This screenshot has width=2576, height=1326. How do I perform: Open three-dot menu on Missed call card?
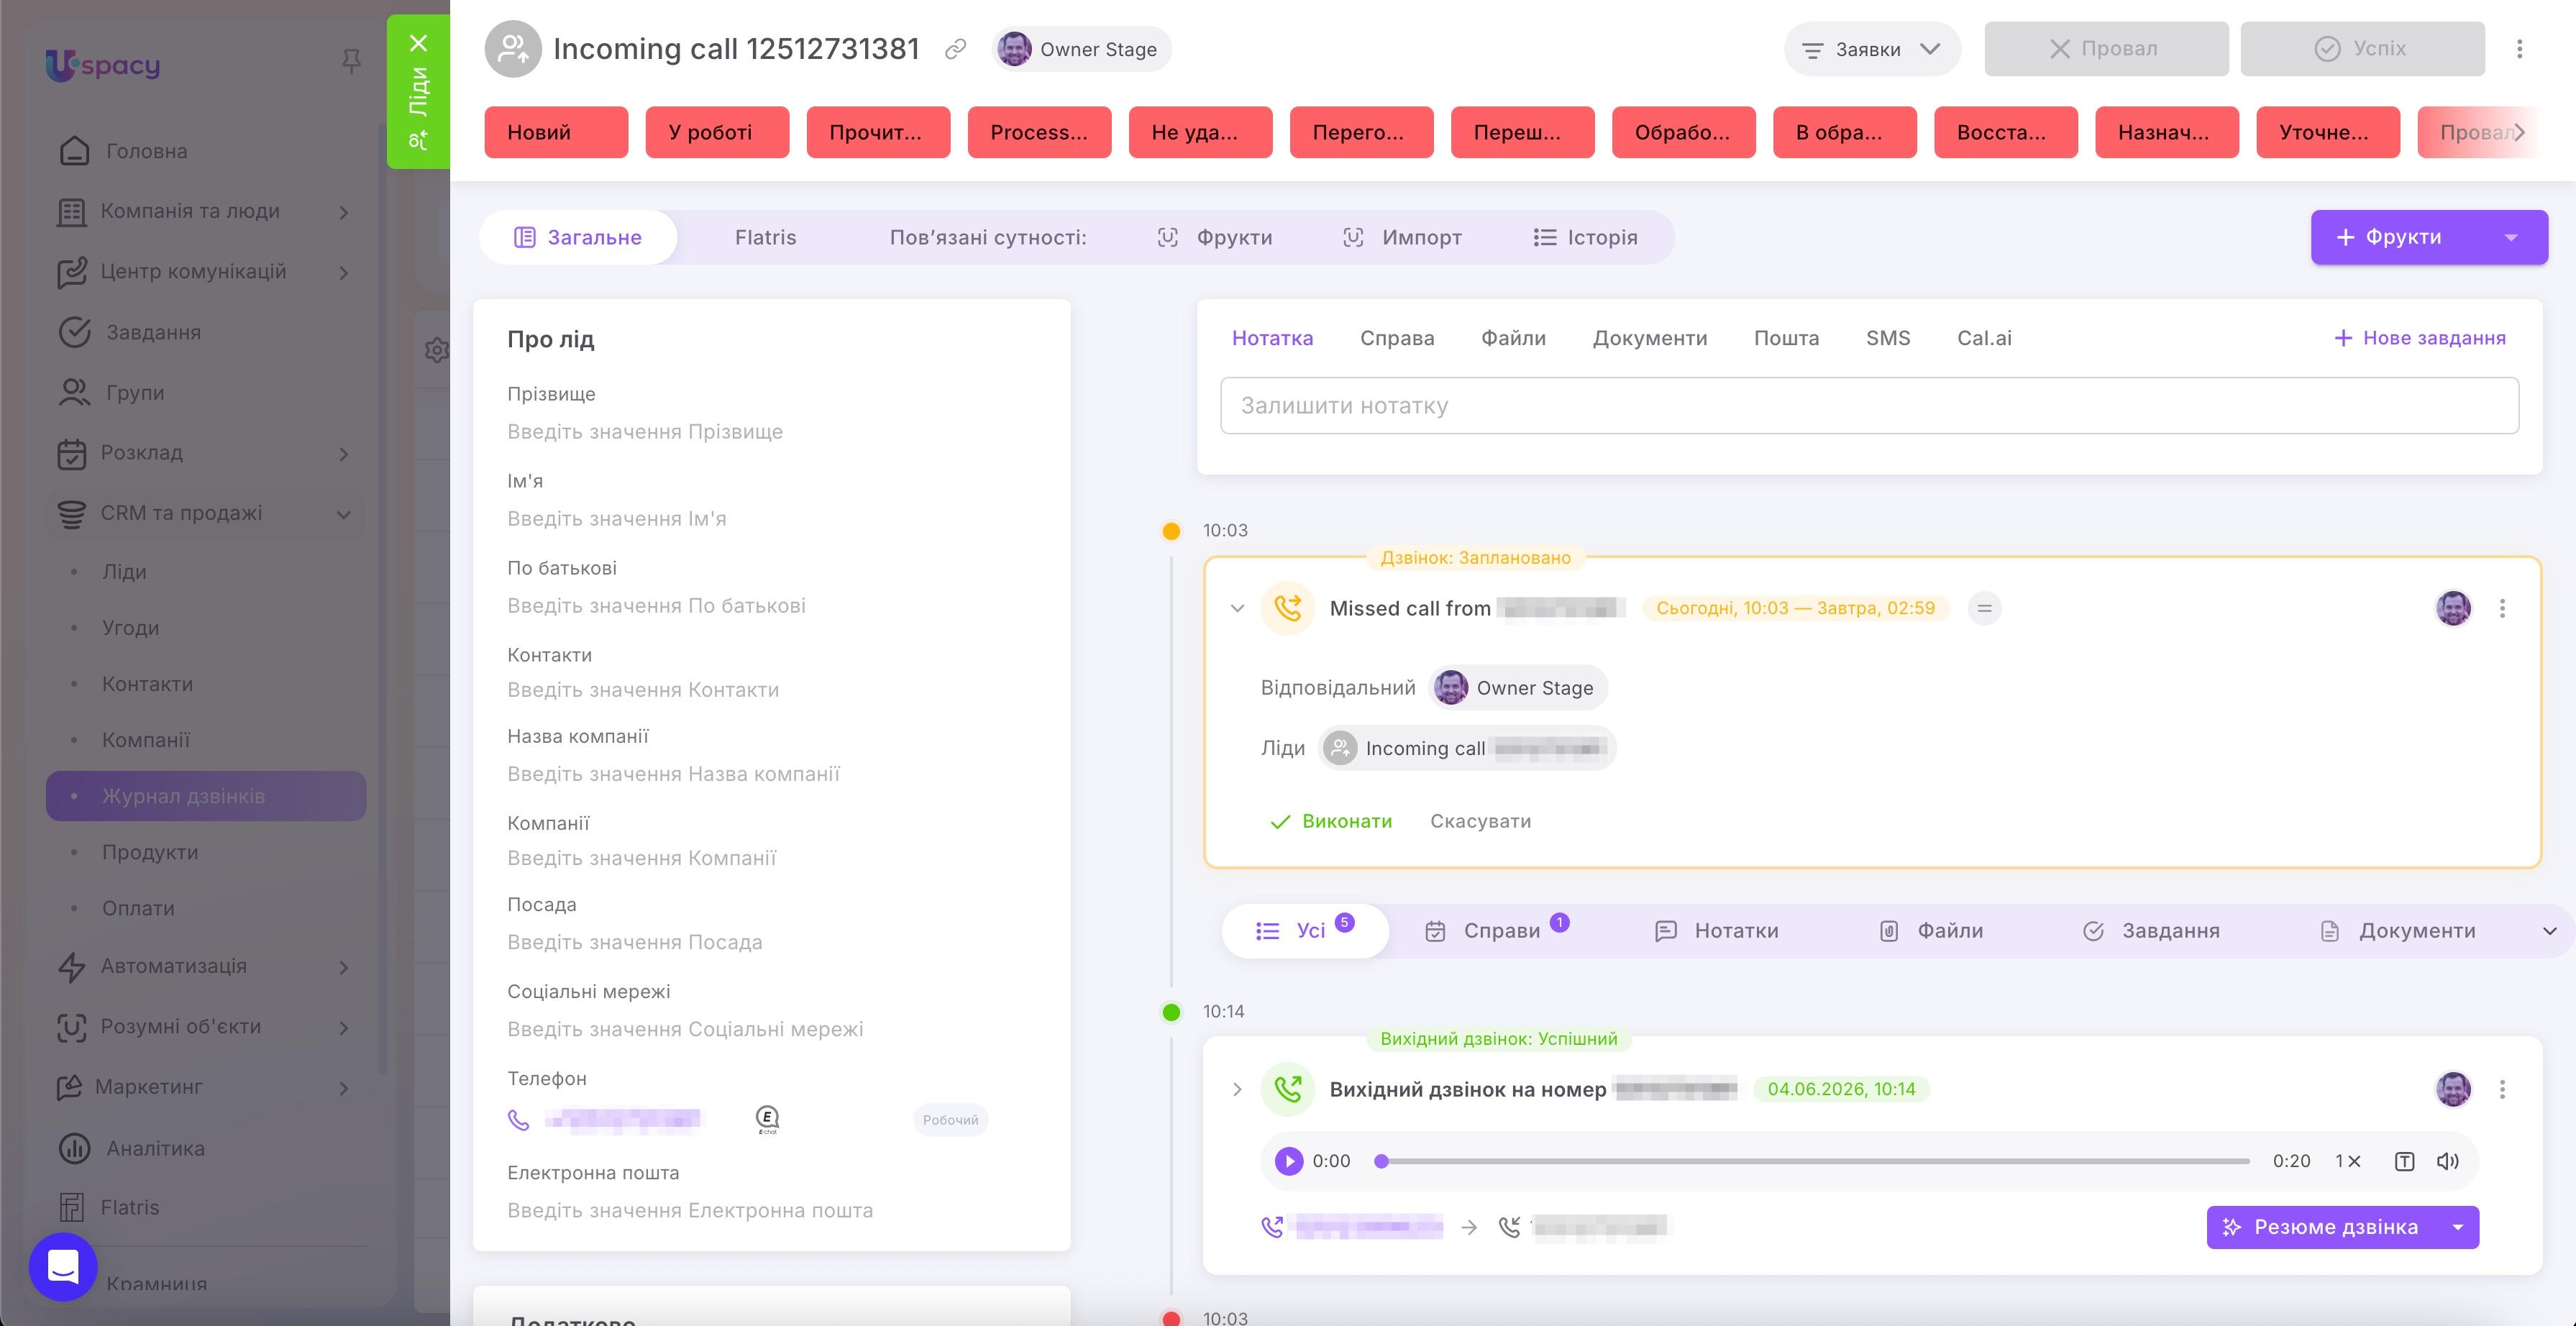pos(2502,608)
